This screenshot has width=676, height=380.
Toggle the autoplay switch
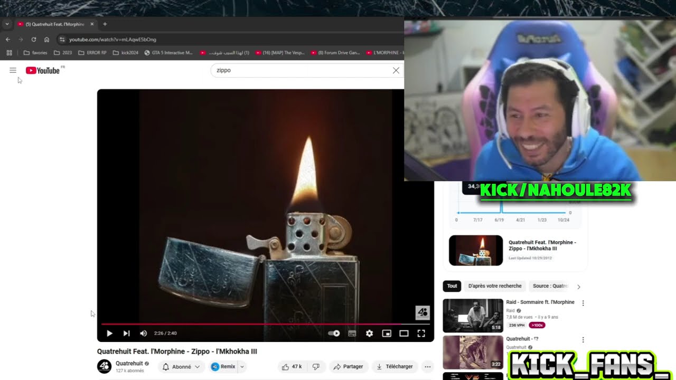[x=334, y=333]
